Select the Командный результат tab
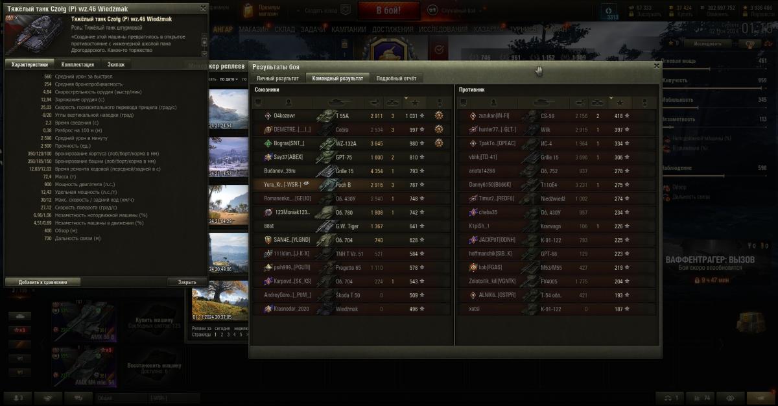Screen dimensions: 778x406 [x=337, y=78]
